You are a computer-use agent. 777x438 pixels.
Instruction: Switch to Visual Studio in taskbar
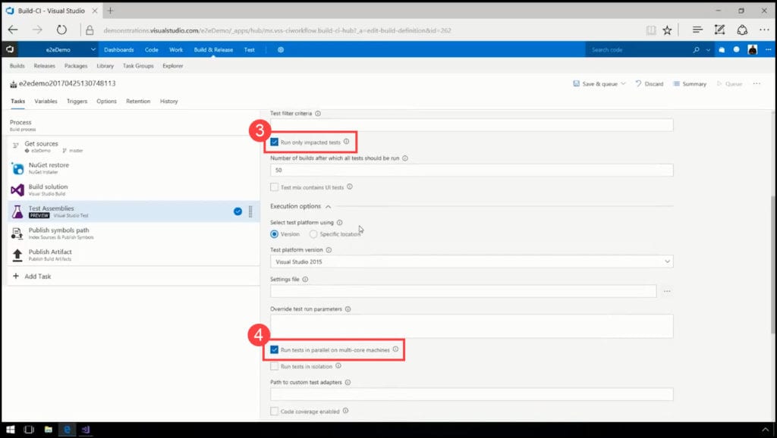85,430
